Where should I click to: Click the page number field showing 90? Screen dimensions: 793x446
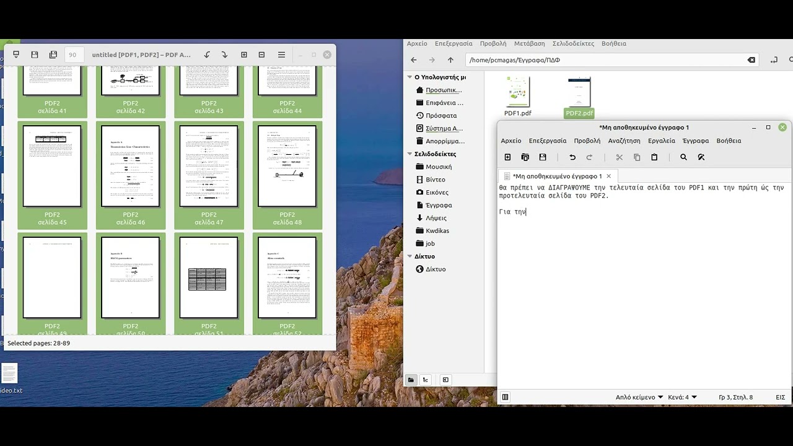coord(74,55)
